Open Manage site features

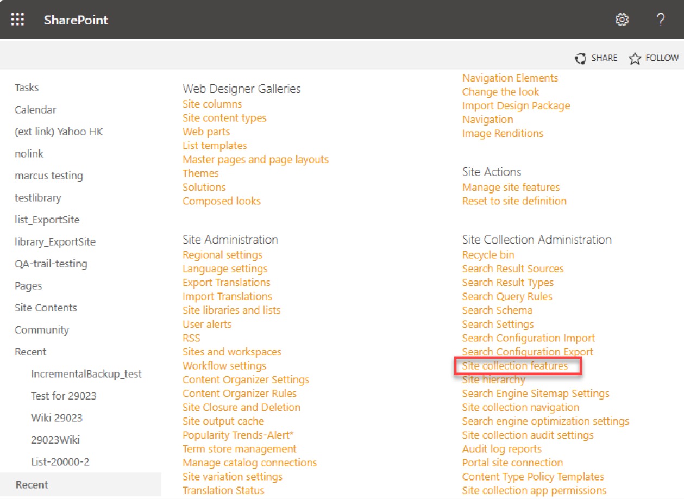point(511,187)
